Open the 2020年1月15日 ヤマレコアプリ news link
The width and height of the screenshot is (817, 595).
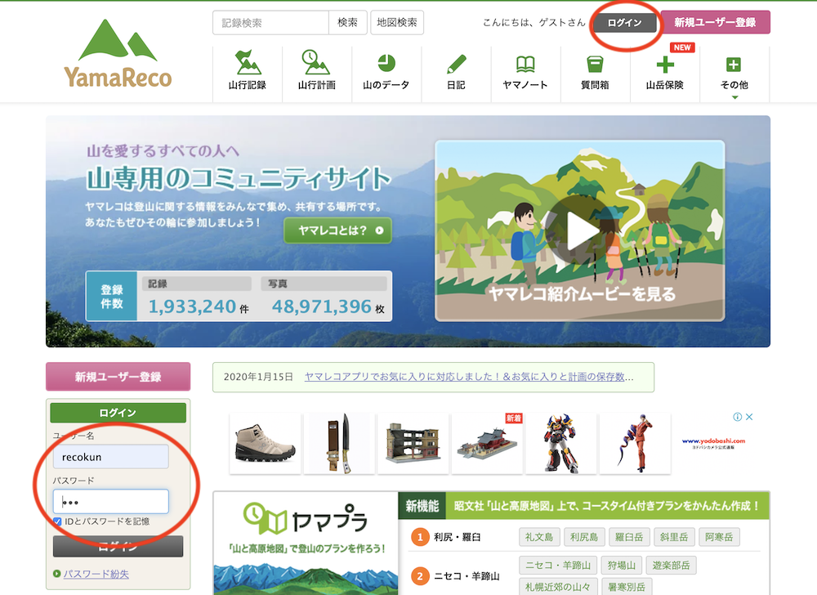469,377
